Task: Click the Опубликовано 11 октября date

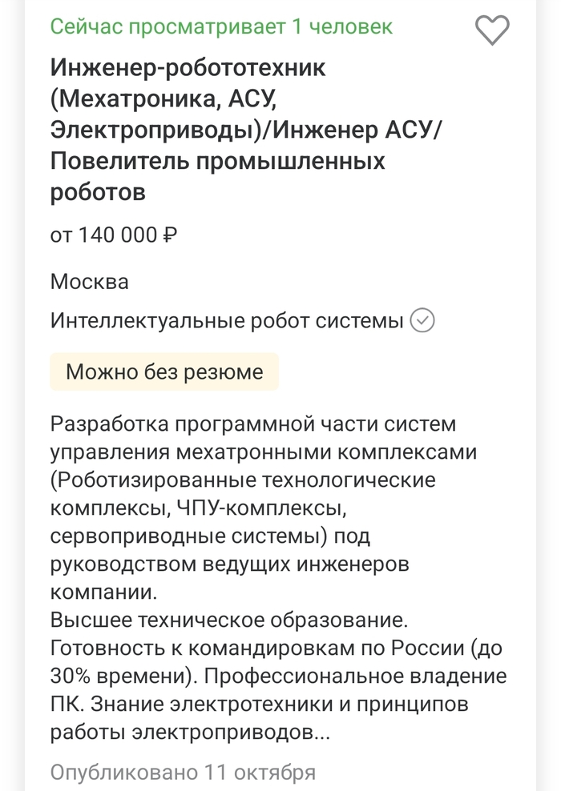Action: coord(183,772)
